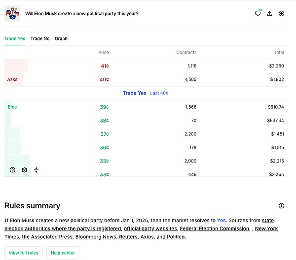The image size is (296, 260).
Task: Click the share upload icon
Action: tap(269, 13)
